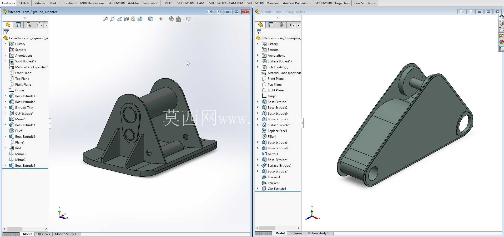Open the Dynamic Annotation Views tool
Screen dimensions: 504x237
point(133,19)
